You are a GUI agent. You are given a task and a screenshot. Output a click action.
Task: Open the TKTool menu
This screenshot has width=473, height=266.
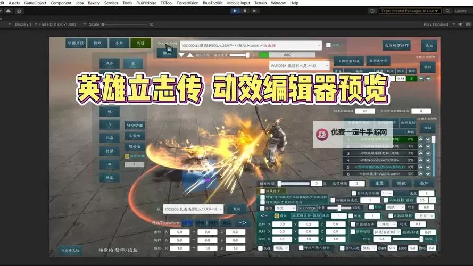[x=167, y=3]
